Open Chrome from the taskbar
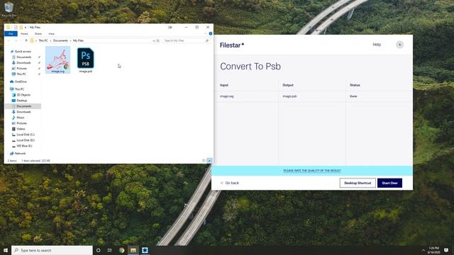The image size is (454, 255). [121, 250]
